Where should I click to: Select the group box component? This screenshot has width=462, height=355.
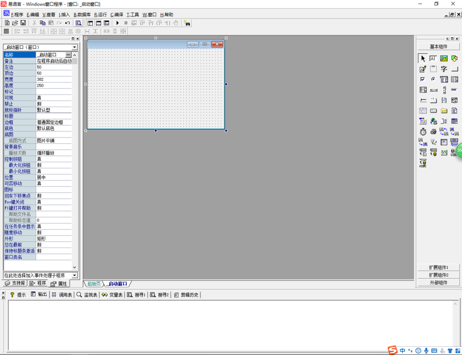433,69
